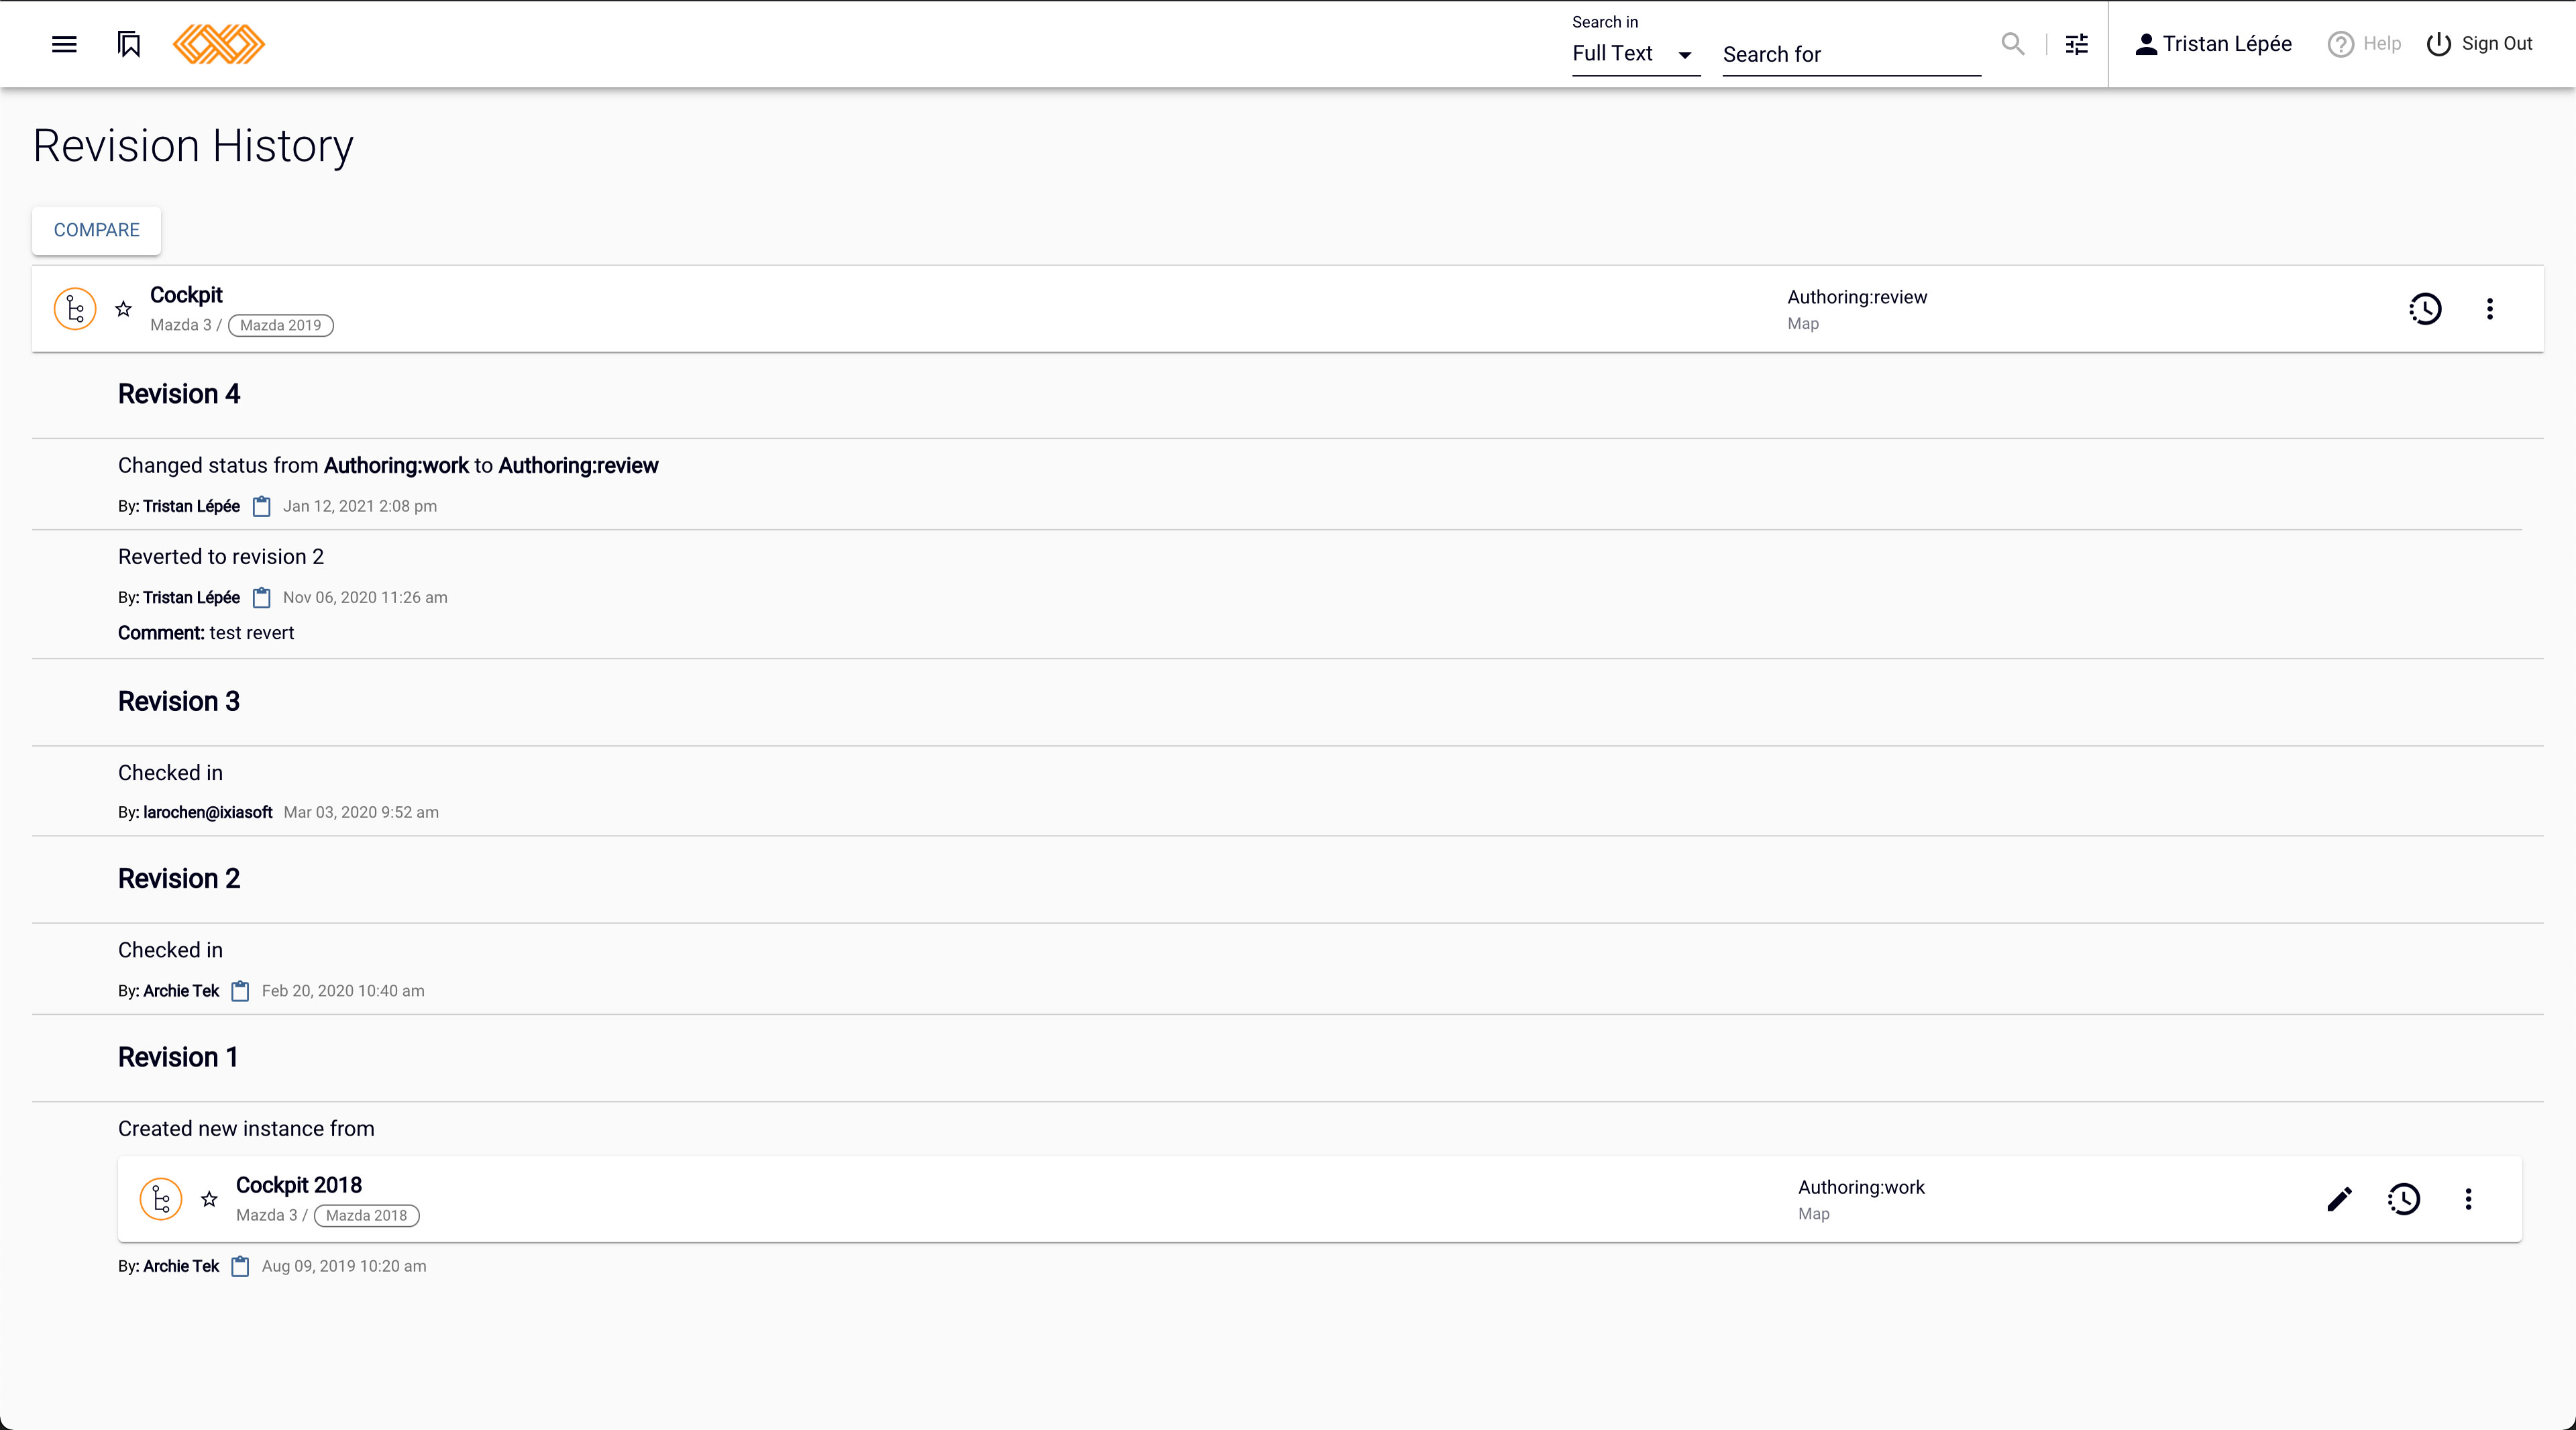Open more options menu for Cockpit 2018
The image size is (2576, 1430).
(2468, 1199)
